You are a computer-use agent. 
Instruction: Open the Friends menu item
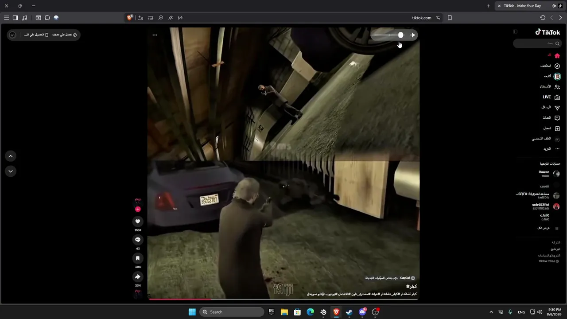click(x=550, y=87)
